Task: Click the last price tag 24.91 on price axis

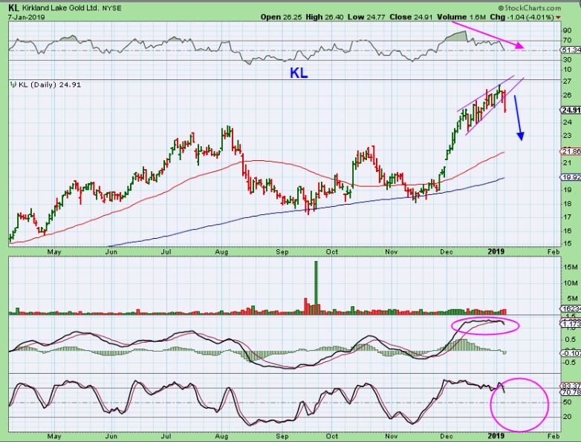Action: pos(571,110)
